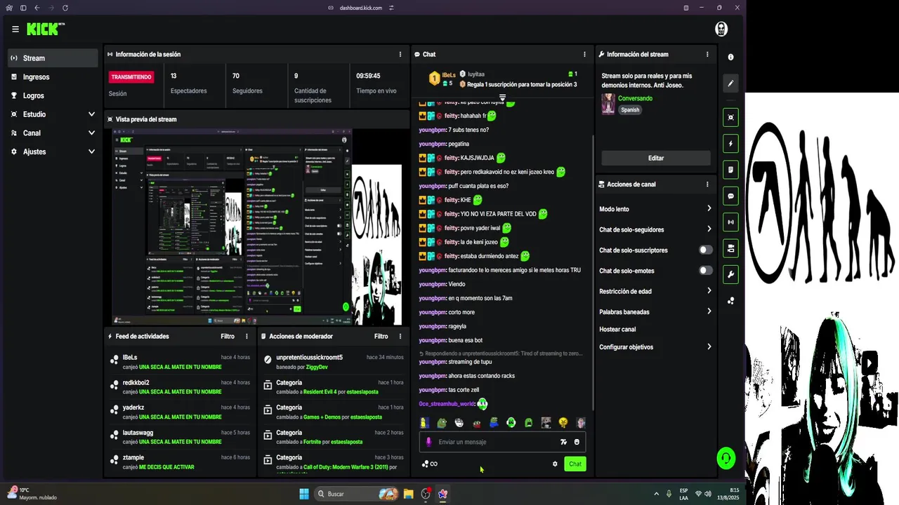This screenshot has height=505, width=899.
Task: Click dashboard.kick.com address bar
Action: click(361, 8)
